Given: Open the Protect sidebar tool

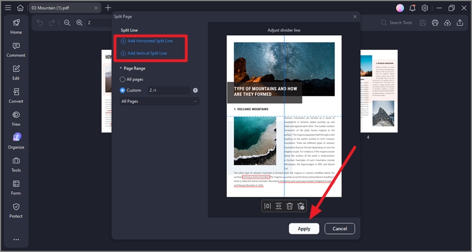Looking at the screenshot, I should coord(16,211).
